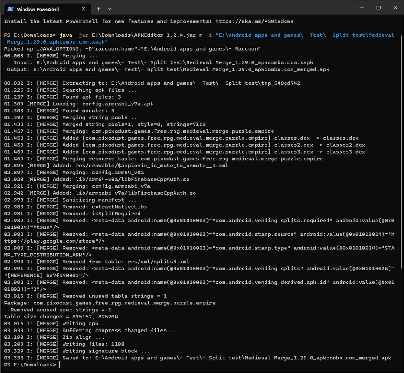Click '$applovin_ic_mute_to_unmute__1.xml' line
Screen dimensions: 404x373
(116, 166)
